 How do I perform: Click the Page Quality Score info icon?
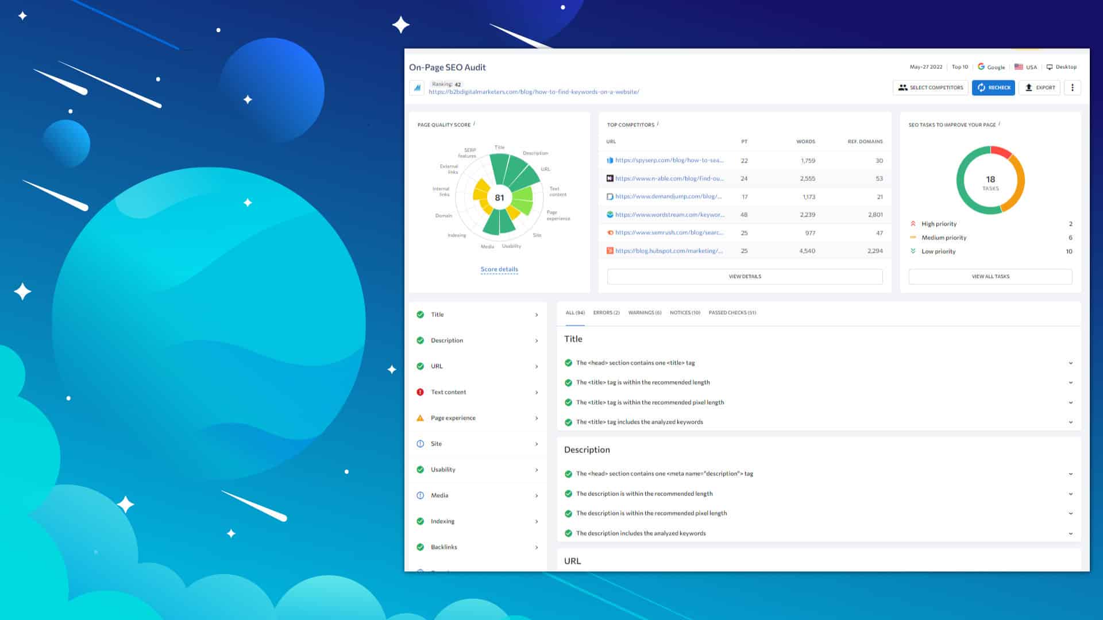pos(474,124)
